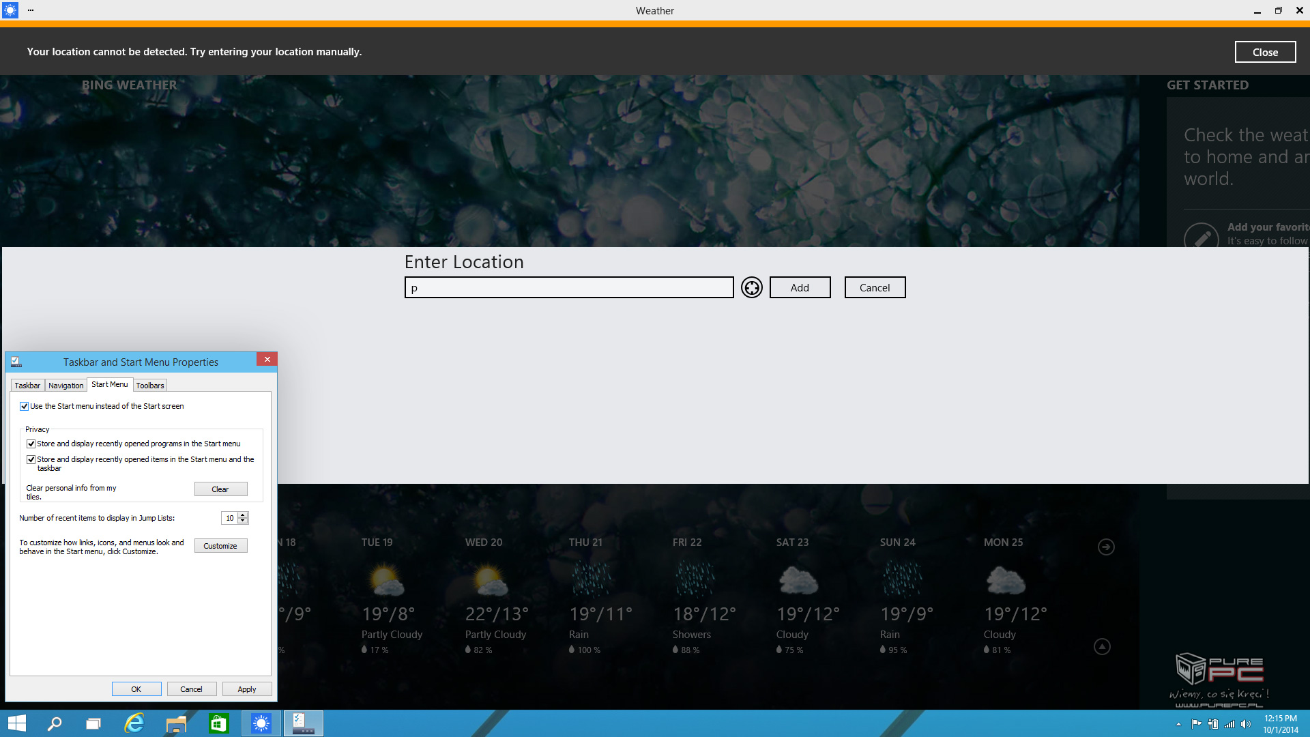Viewport: 1310px width, 737px height.
Task: Decrease Jump Lists recent items count
Action: click(243, 521)
